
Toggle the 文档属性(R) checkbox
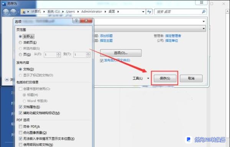21,107
